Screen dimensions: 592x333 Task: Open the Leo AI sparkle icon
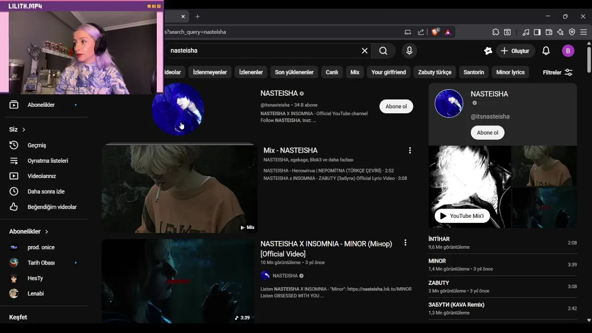point(561,32)
